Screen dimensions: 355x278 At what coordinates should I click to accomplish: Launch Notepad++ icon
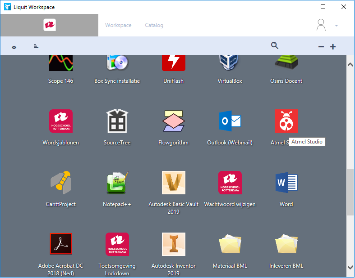(x=117, y=183)
